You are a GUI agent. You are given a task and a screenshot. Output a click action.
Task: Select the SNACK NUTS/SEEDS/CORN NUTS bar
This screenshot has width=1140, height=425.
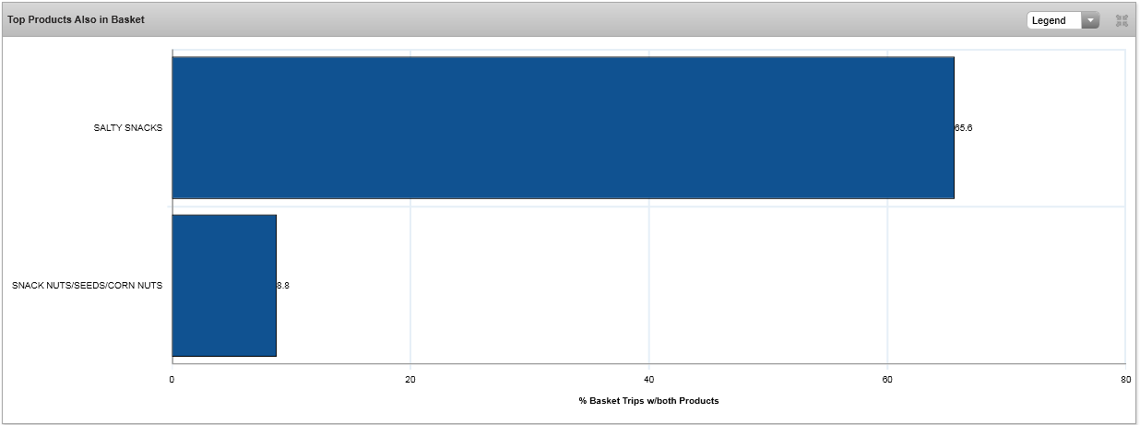[224, 286]
